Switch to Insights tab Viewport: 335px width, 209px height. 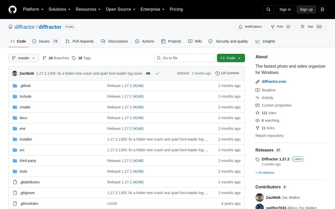(265, 41)
